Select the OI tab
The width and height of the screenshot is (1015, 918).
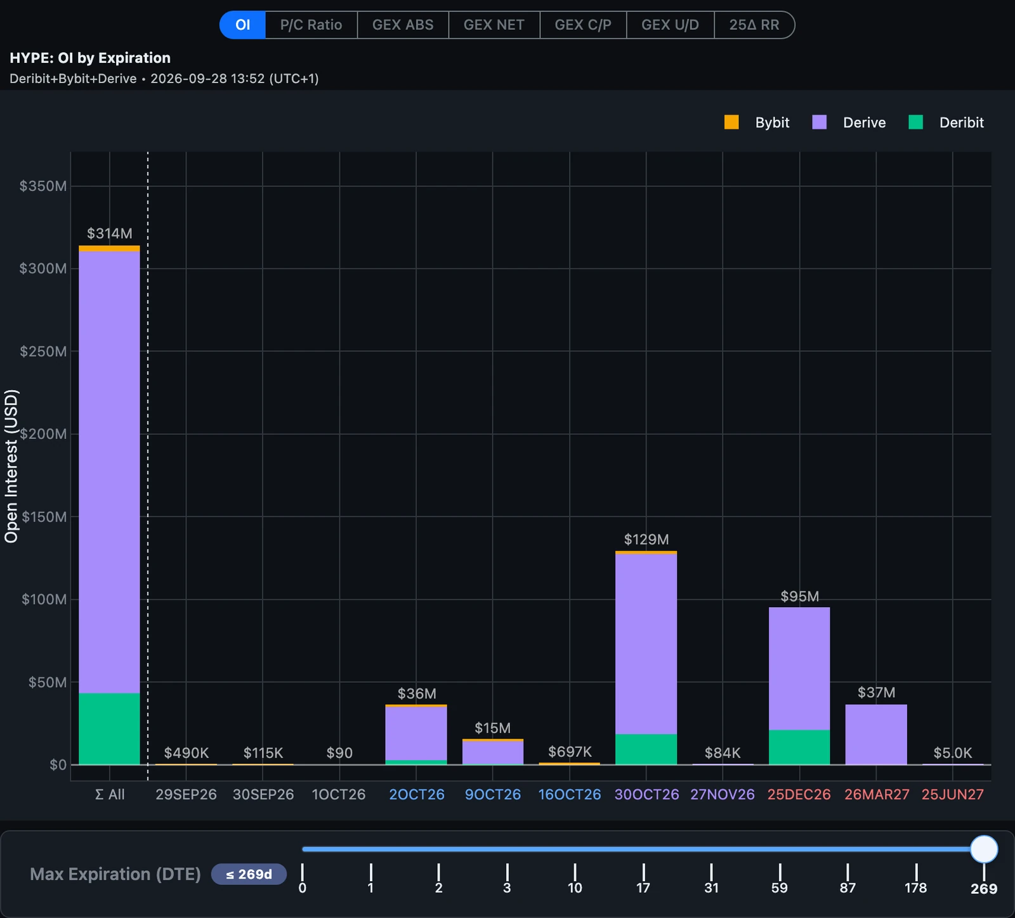click(242, 25)
